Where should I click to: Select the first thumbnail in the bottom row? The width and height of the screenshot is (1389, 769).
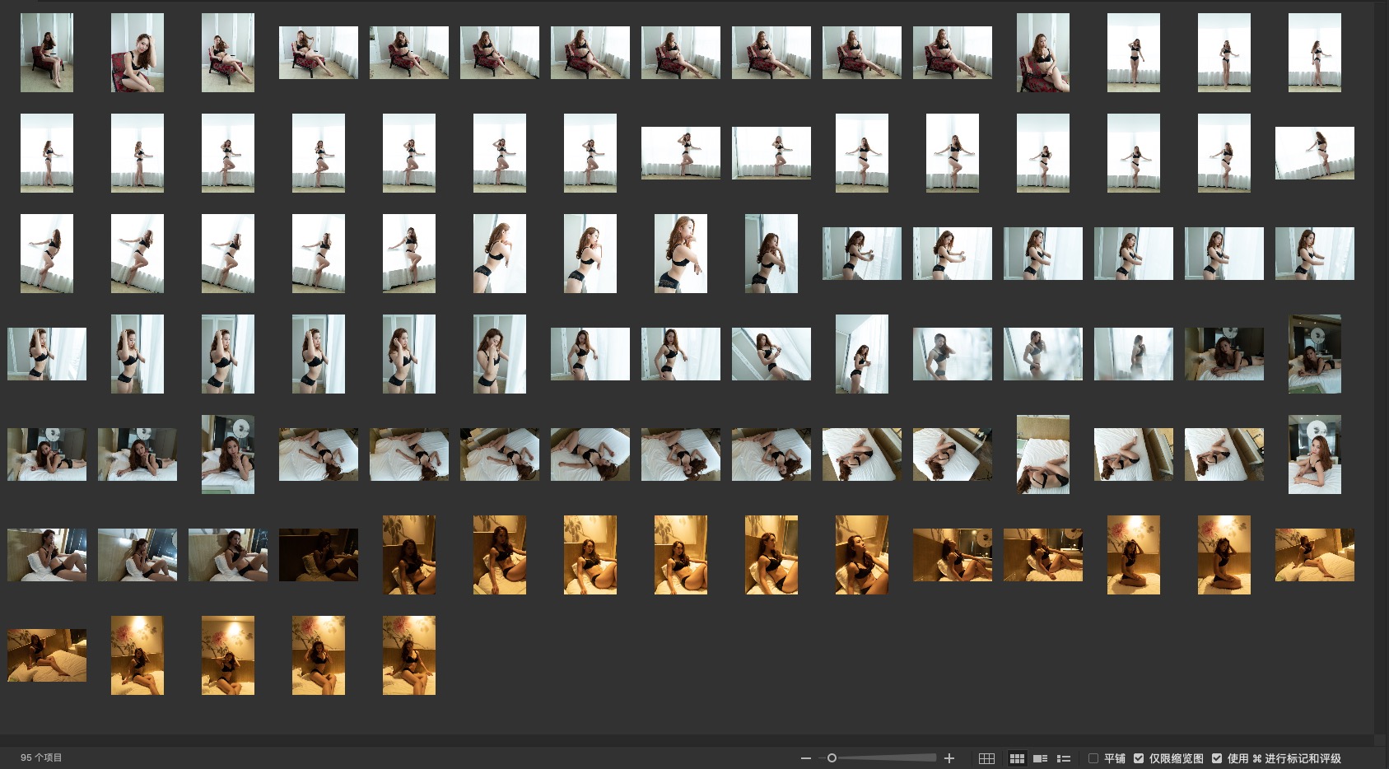coord(47,655)
